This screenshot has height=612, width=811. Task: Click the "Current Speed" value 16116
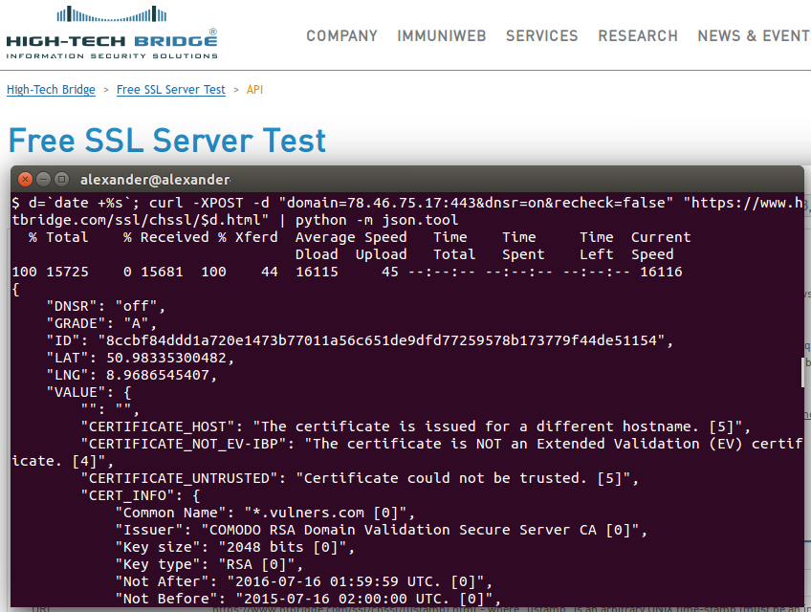(661, 272)
